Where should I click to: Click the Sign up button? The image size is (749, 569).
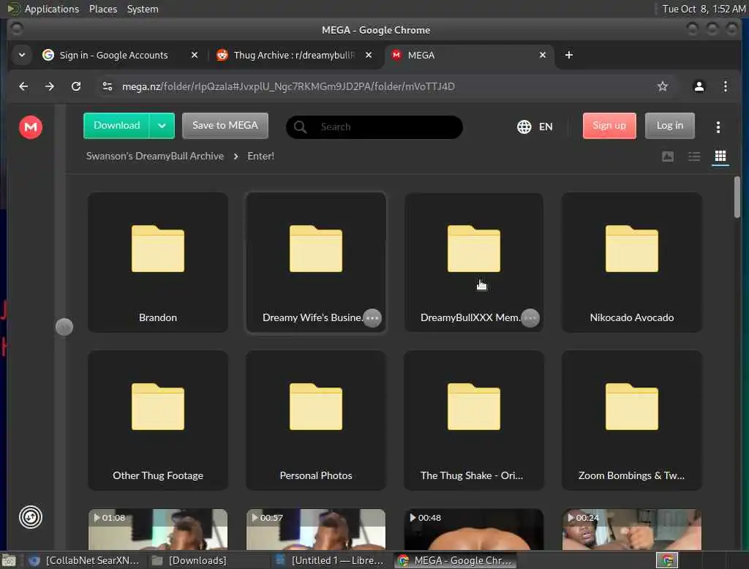pos(609,126)
